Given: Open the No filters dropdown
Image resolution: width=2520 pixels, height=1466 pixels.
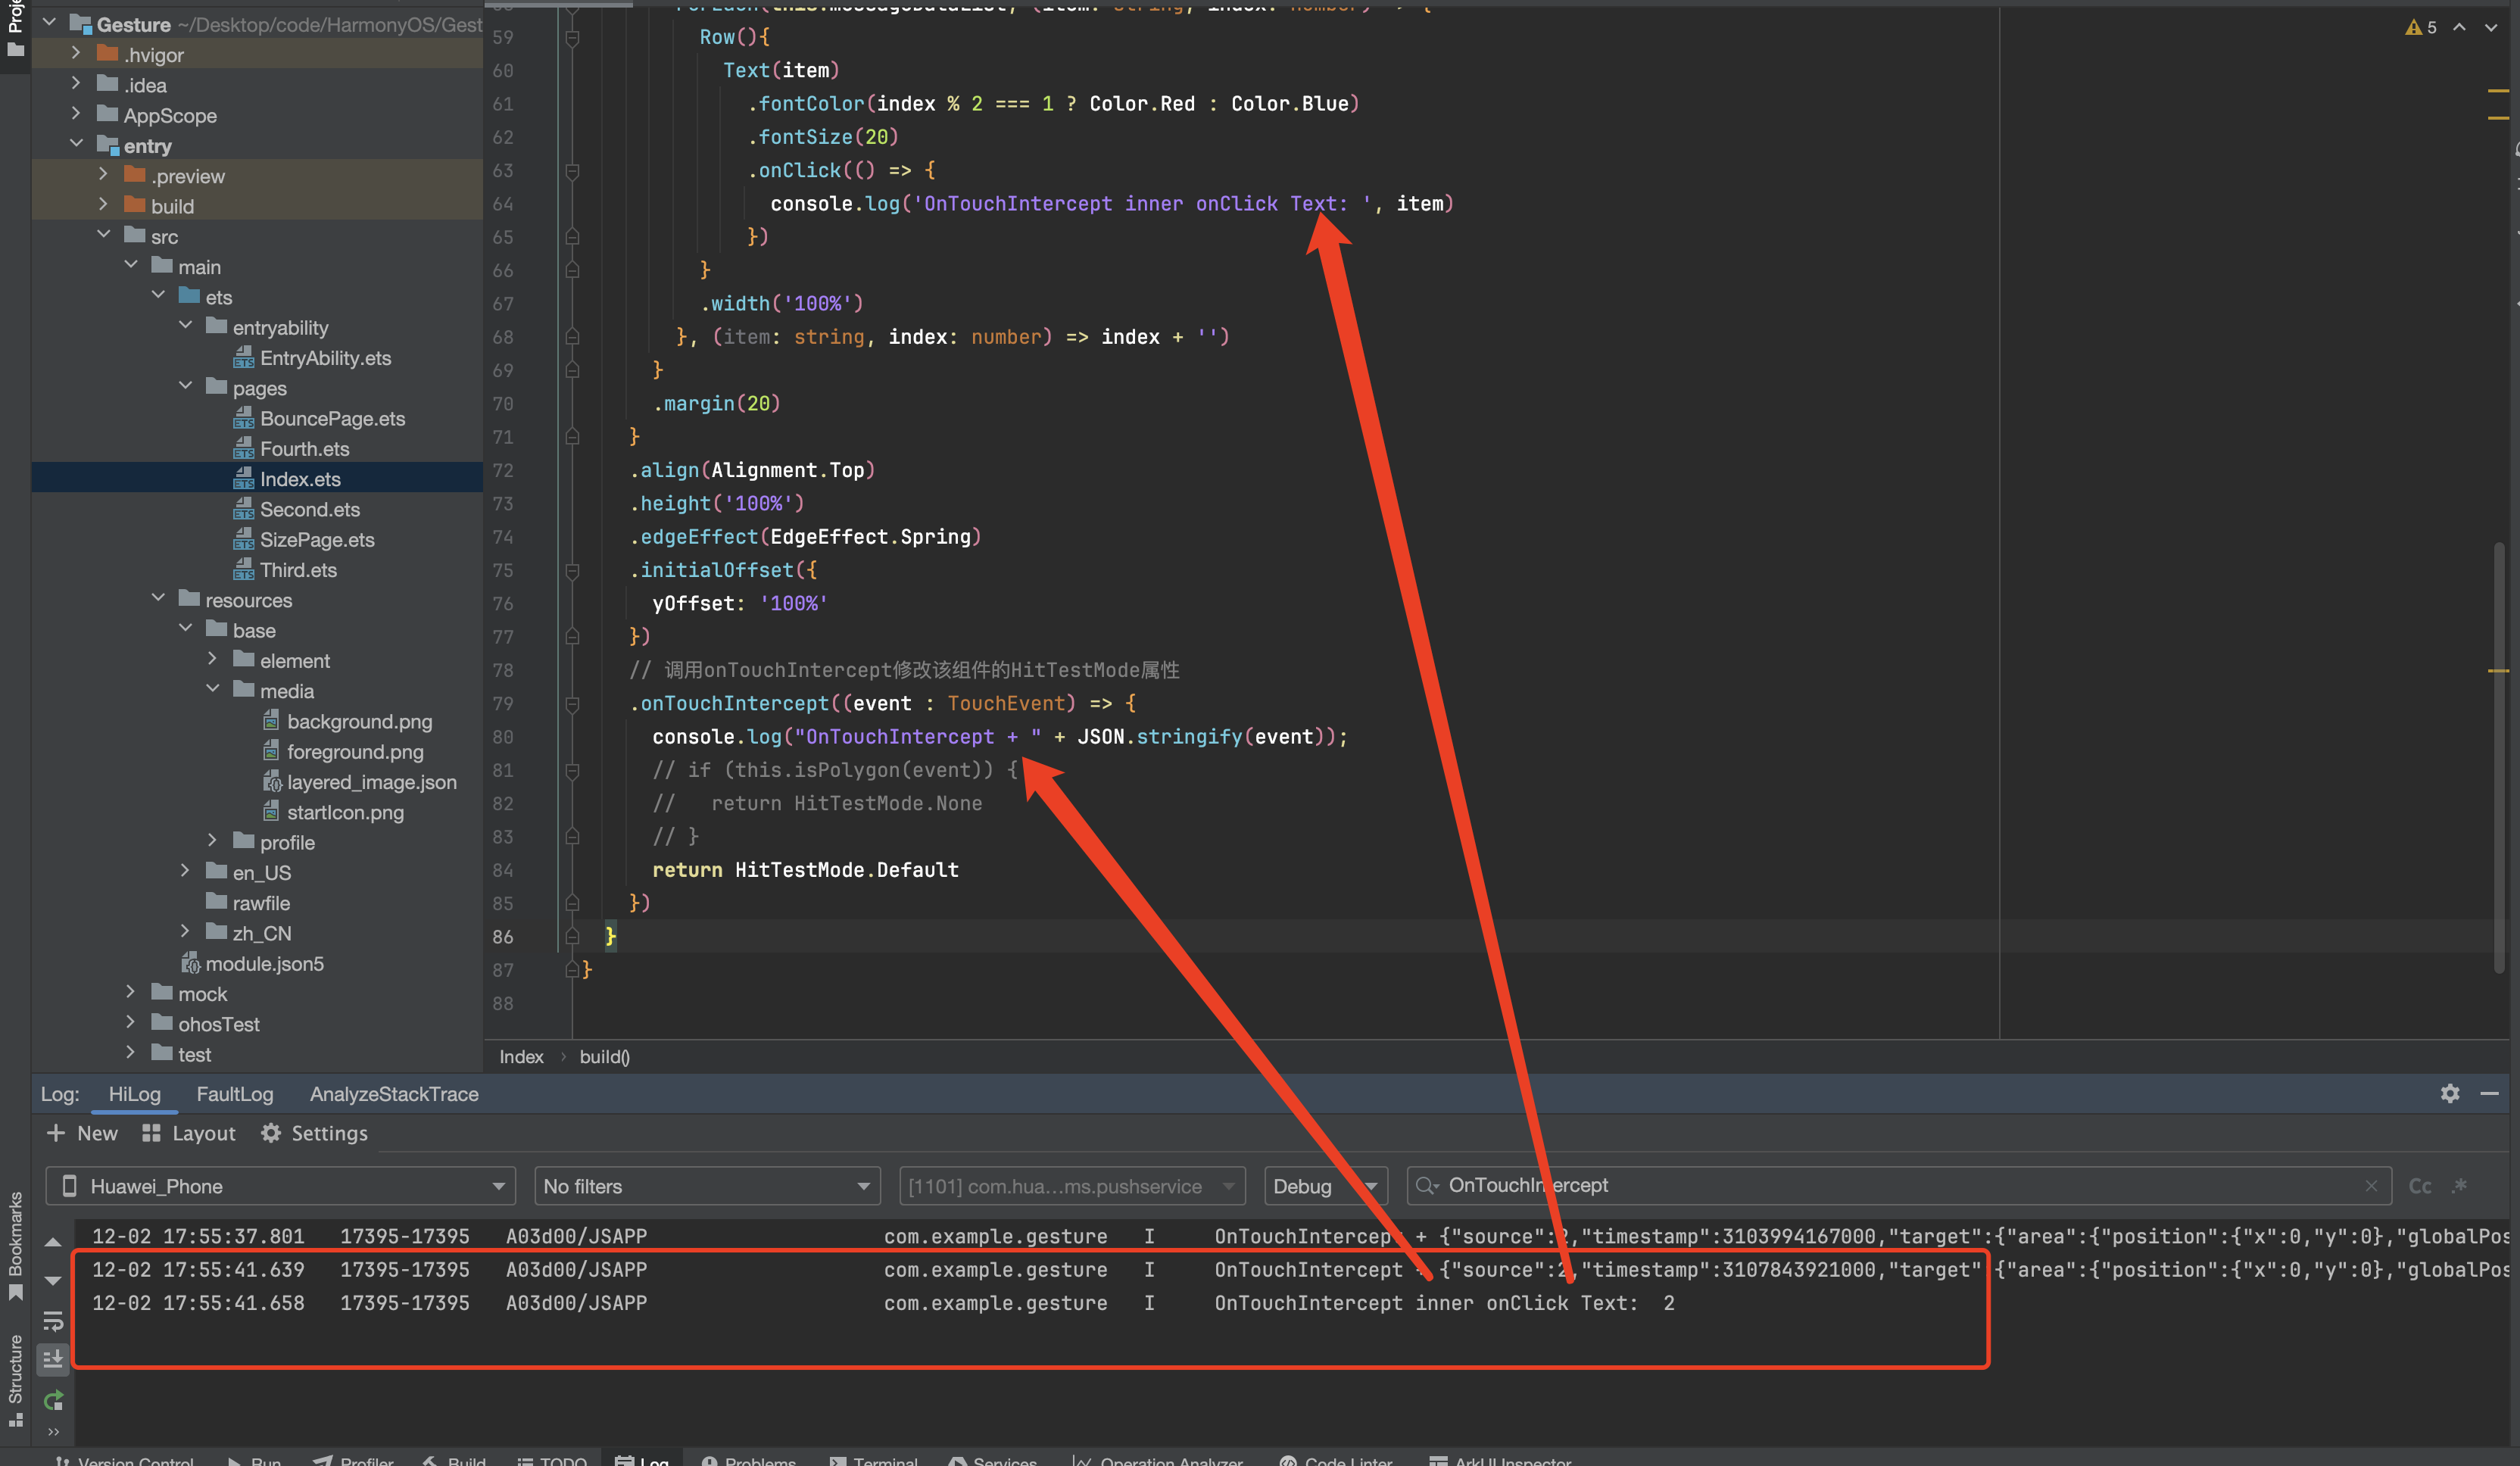Looking at the screenshot, I should click(707, 1186).
